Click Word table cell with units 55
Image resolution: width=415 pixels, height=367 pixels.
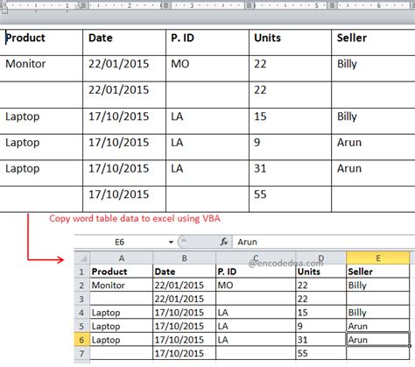click(x=290, y=199)
